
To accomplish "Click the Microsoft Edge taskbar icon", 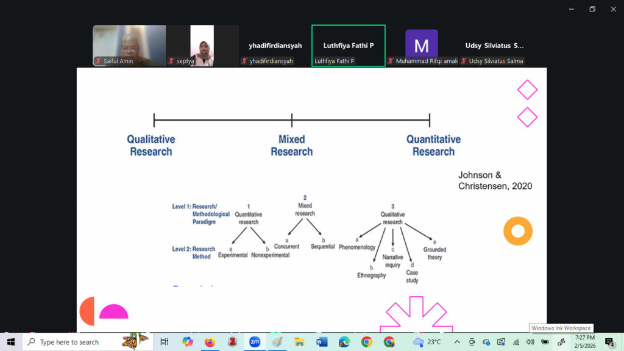I will [x=344, y=342].
